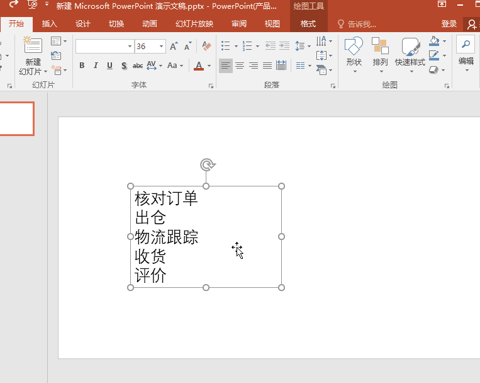Image resolution: width=480 pixels, height=383 pixels.
Task: Toggle italic formatting
Action: click(x=96, y=66)
